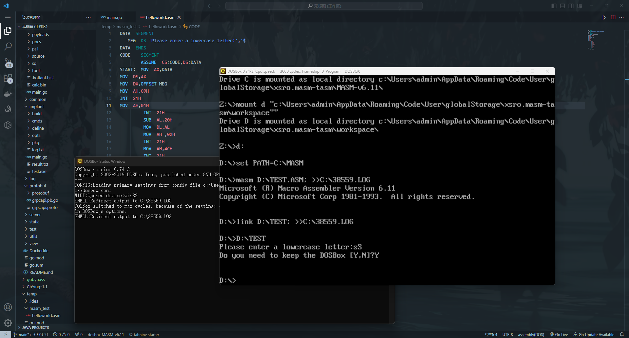Split the editor to the right
The height and width of the screenshot is (338, 629).
[x=613, y=17]
